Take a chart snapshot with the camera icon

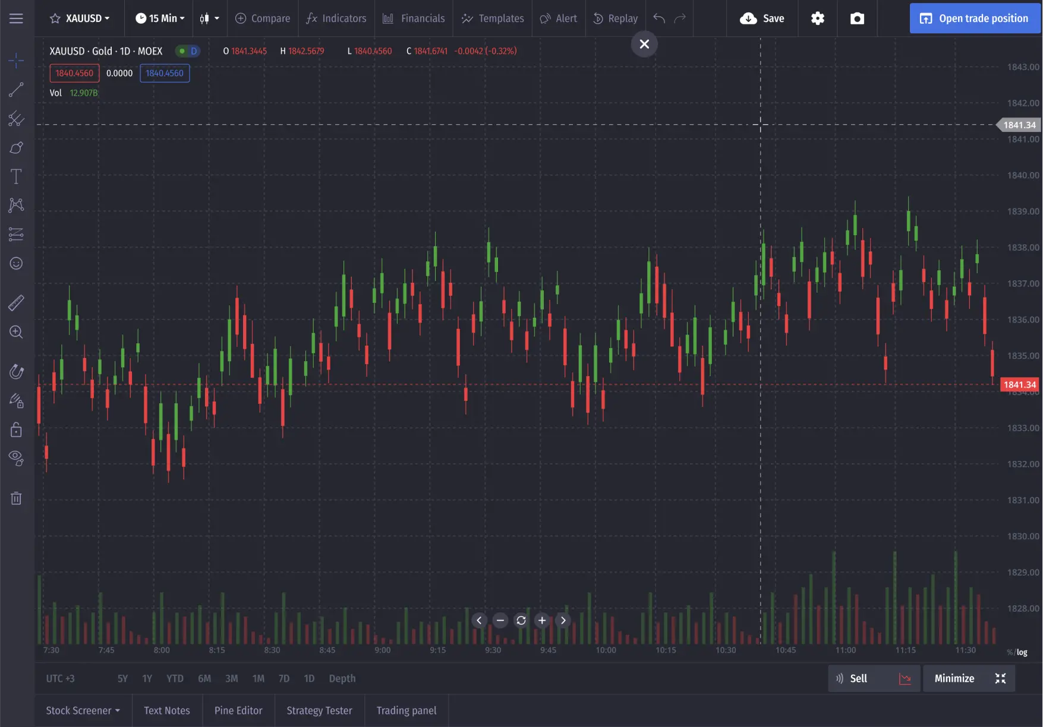[x=856, y=18]
